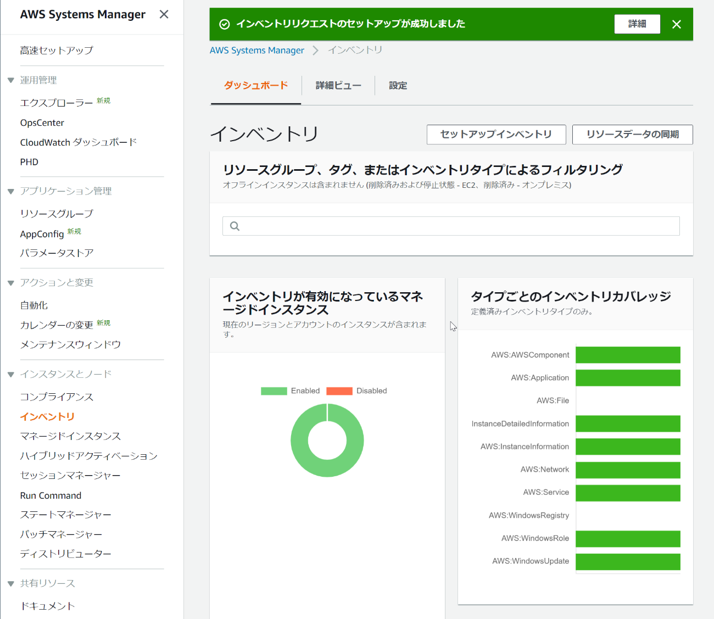Image resolution: width=714 pixels, height=619 pixels.
Task: Open CloudWatch ダッシュボード in sidebar
Action: [79, 143]
